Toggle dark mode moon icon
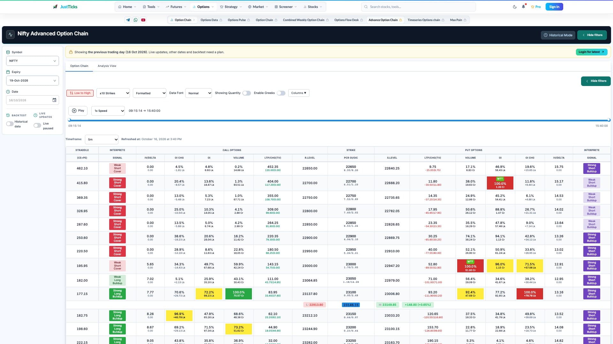Image resolution: width=613 pixels, height=344 pixels. [x=515, y=7]
